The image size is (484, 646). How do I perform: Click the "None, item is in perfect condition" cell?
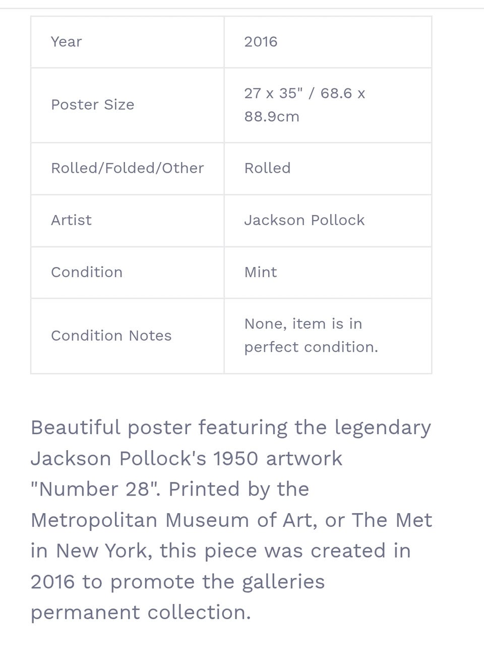point(311,336)
